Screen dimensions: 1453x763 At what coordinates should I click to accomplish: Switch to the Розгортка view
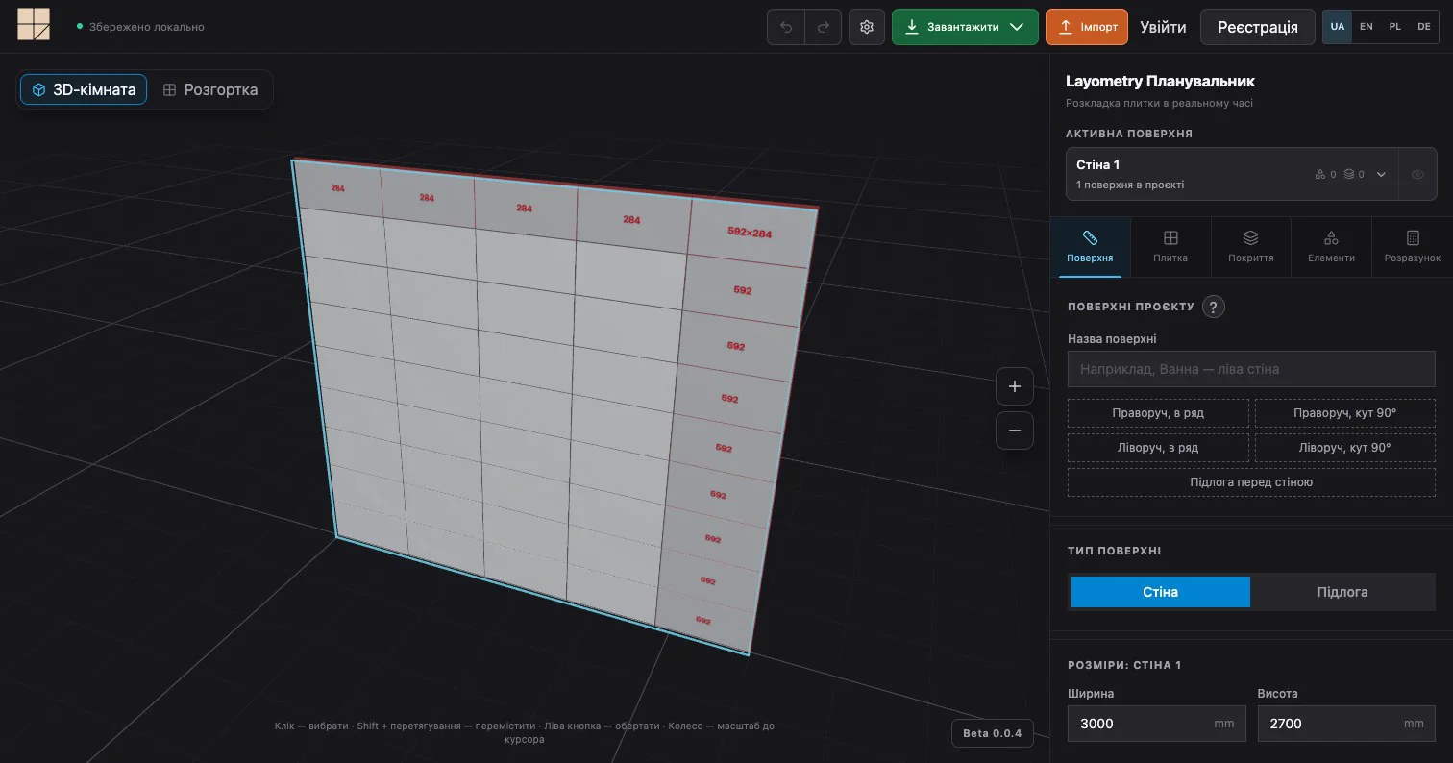(210, 89)
